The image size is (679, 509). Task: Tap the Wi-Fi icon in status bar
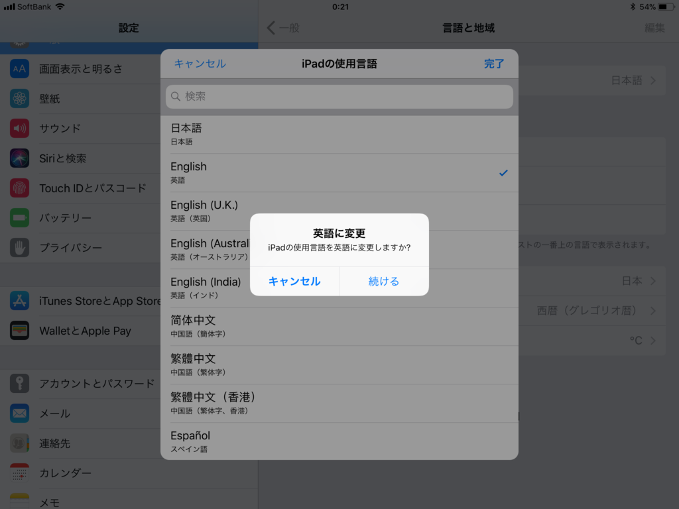(60, 7)
